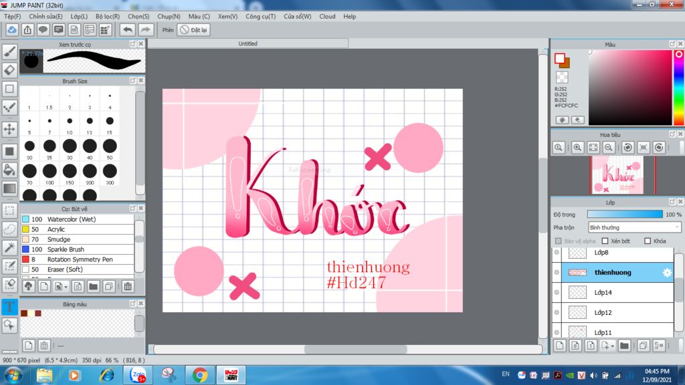
Task: Open settings gear of thienhuong layer
Action: pyautogui.click(x=667, y=273)
